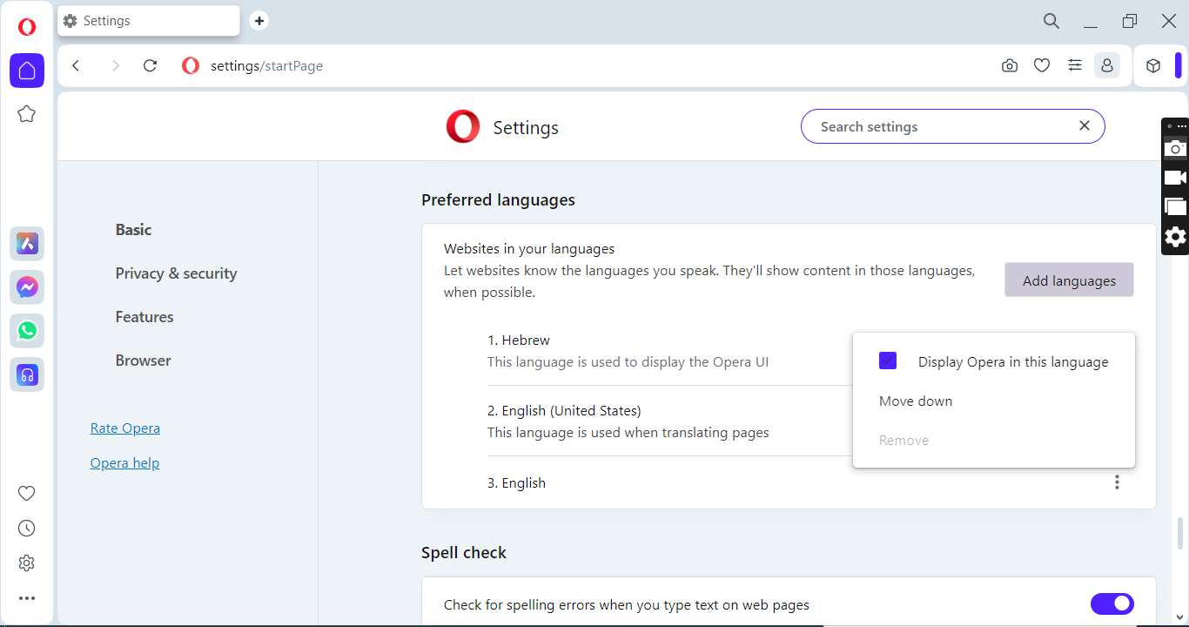The height and width of the screenshot is (627, 1189).
Task: Click the Add languages button
Action: (x=1069, y=280)
